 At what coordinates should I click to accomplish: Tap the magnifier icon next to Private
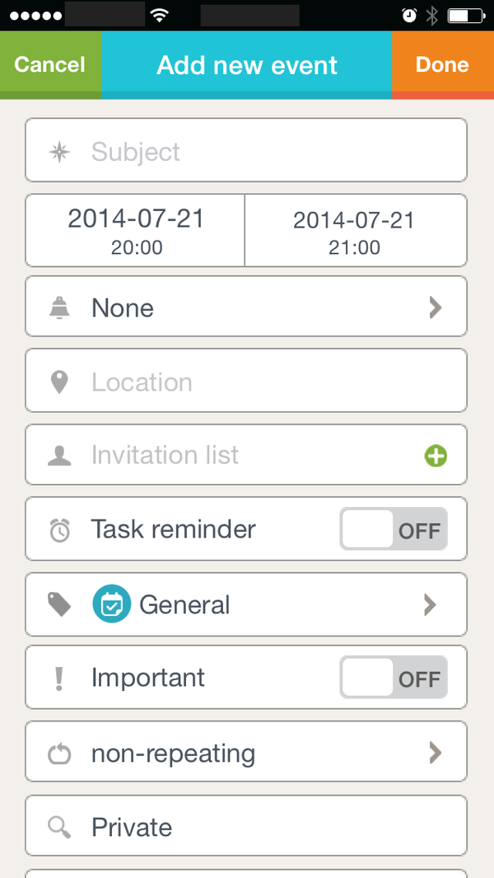click(x=59, y=827)
